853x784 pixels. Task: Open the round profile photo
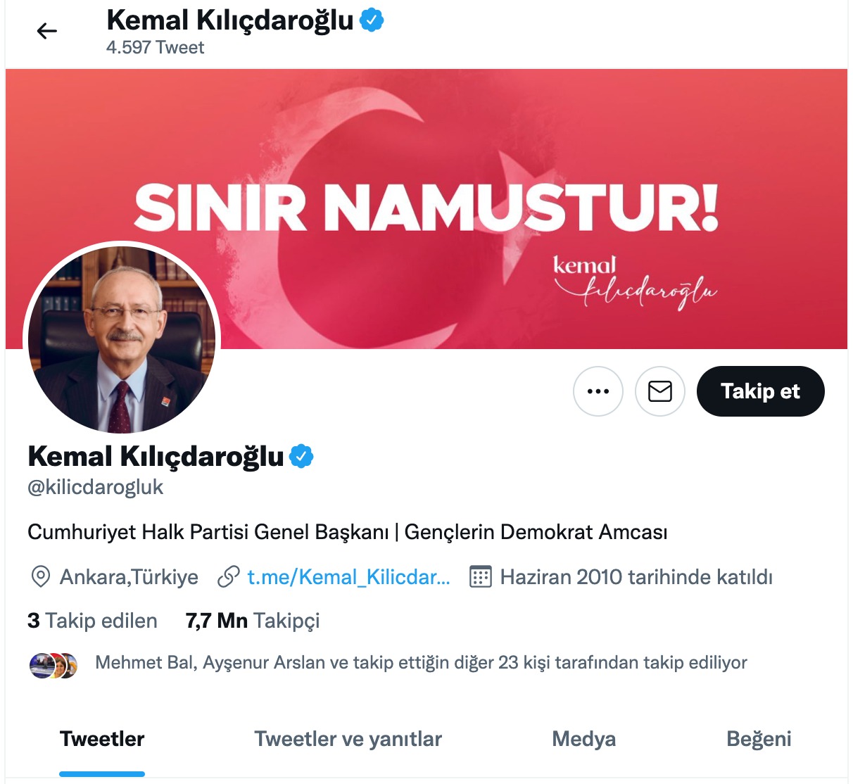[x=122, y=340]
